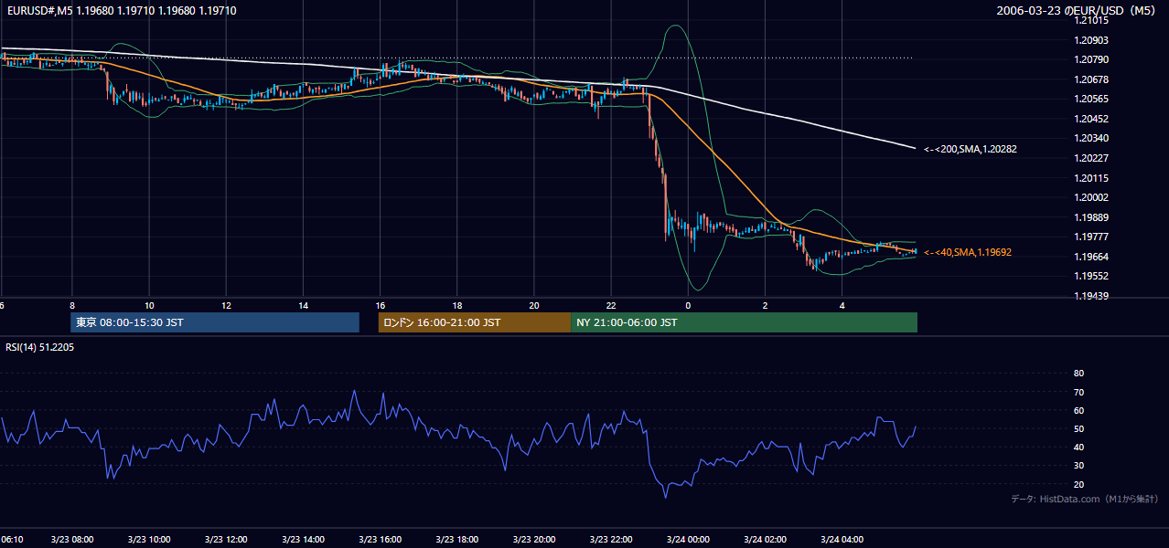
Task: Select the ロンドン 16:00-21:00 JST session bar
Action: tap(475, 322)
